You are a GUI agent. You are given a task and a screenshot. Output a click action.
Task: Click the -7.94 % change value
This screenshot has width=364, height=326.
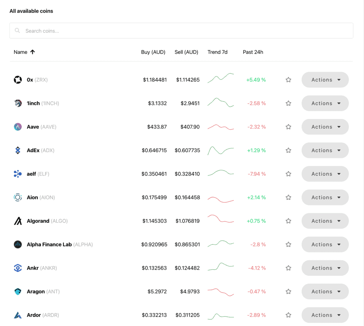(257, 174)
